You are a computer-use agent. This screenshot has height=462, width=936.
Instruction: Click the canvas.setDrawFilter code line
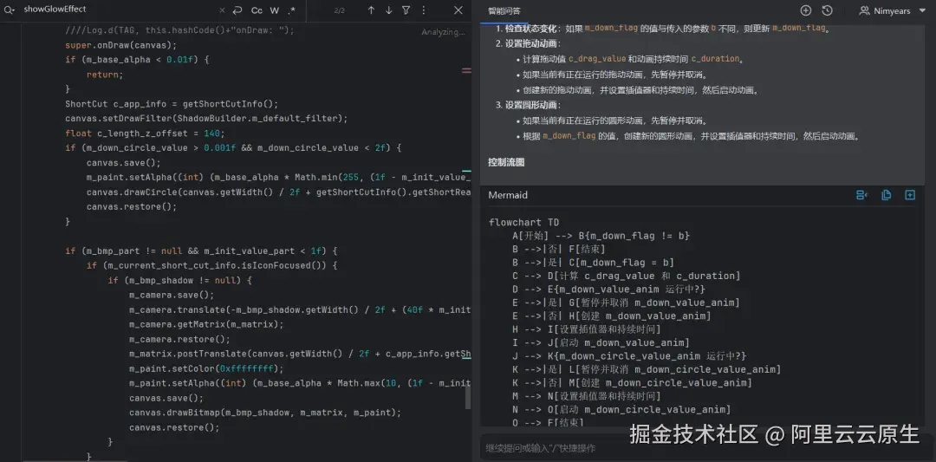tap(206, 118)
